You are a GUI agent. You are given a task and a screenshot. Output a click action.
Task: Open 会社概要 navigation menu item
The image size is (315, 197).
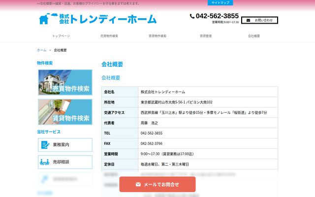pyautogui.click(x=254, y=36)
